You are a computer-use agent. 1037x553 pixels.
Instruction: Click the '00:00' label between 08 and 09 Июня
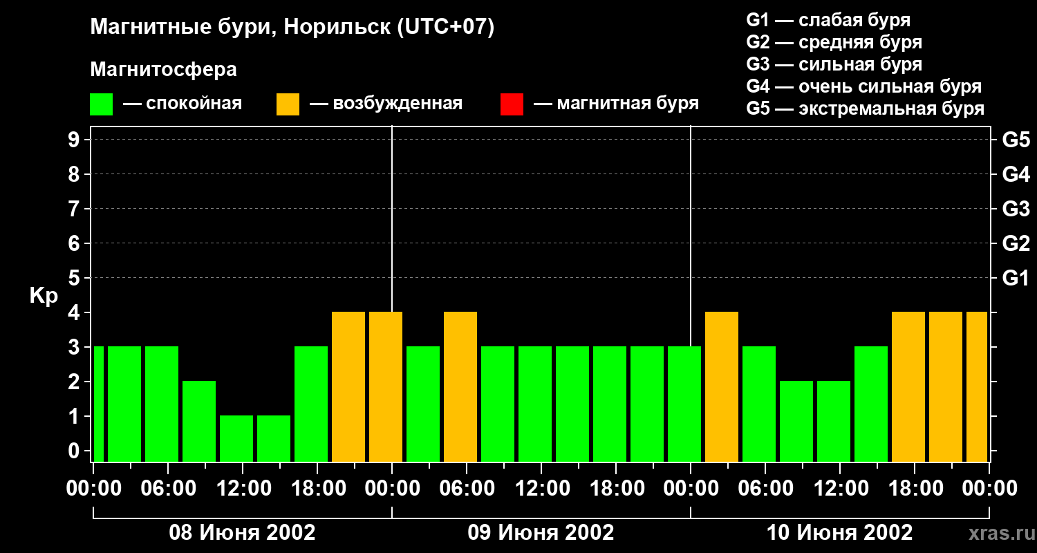(392, 489)
